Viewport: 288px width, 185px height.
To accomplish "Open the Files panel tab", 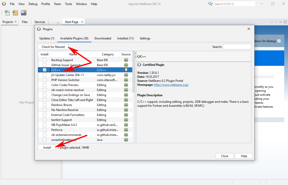I will coord(25,22).
